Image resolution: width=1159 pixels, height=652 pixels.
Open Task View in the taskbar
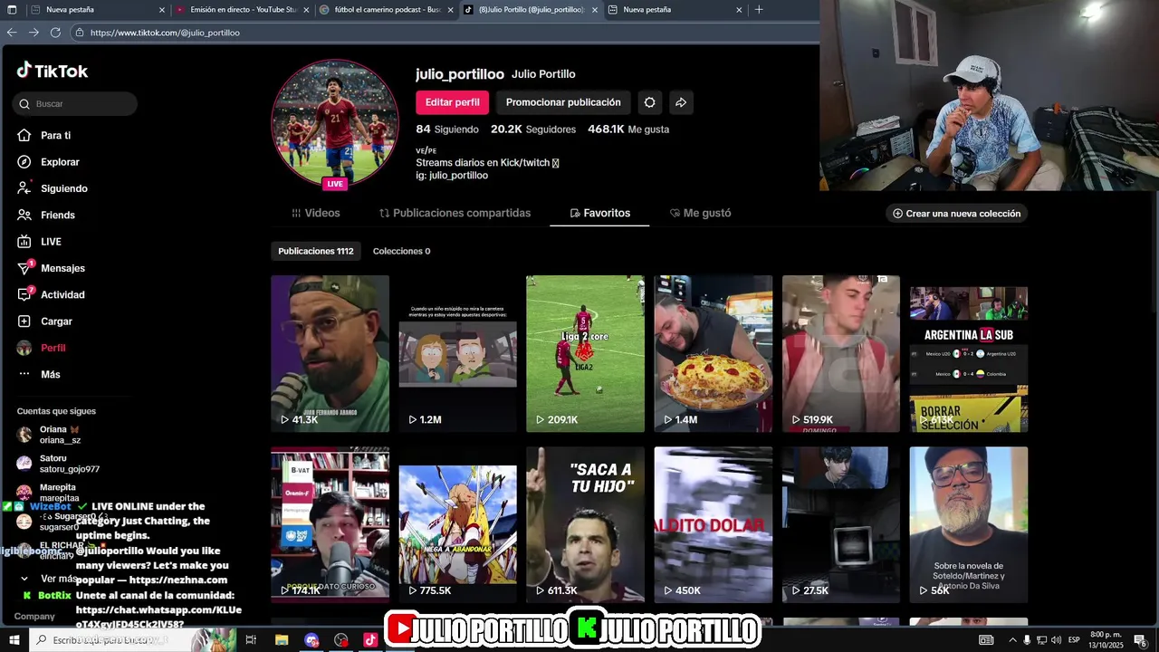point(251,640)
